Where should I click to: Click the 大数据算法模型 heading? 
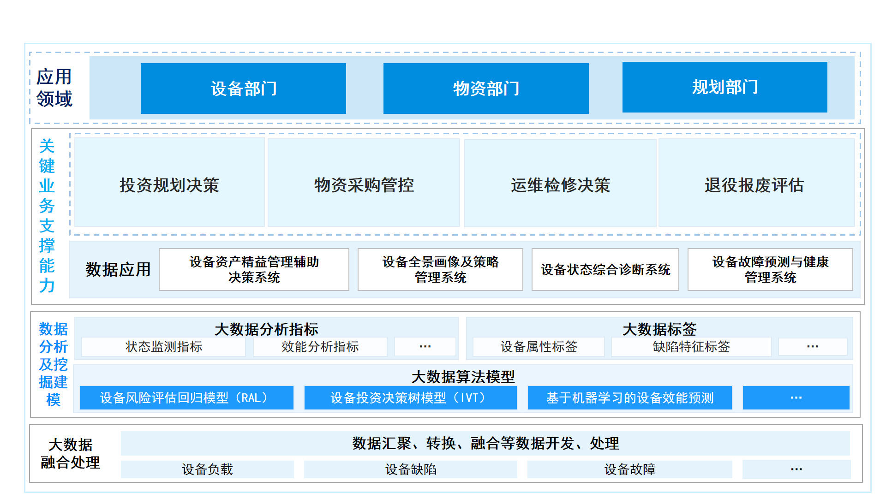[463, 377]
